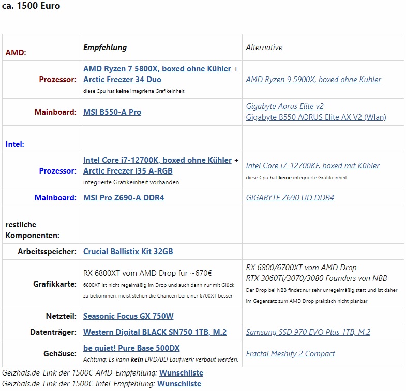Click 'RX 6800XT vom AMD Drop für ~670€'
This screenshot has height=391, width=406.
(147, 273)
